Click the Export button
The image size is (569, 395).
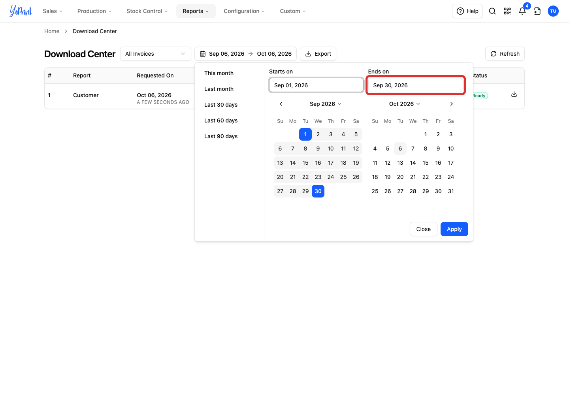tap(318, 54)
